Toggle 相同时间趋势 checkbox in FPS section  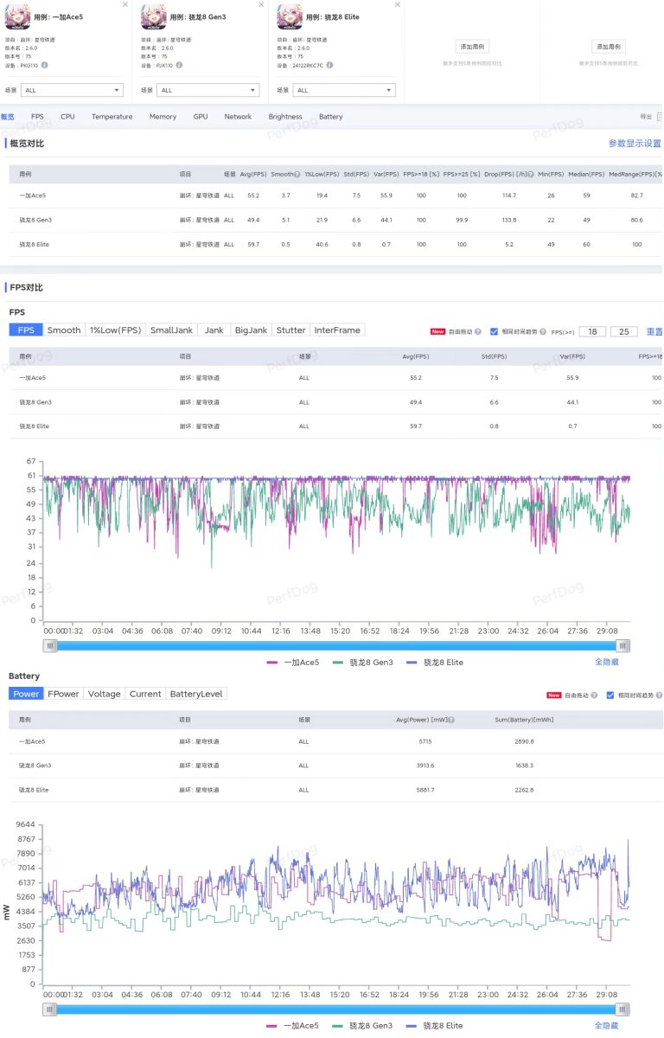coord(494,331)
